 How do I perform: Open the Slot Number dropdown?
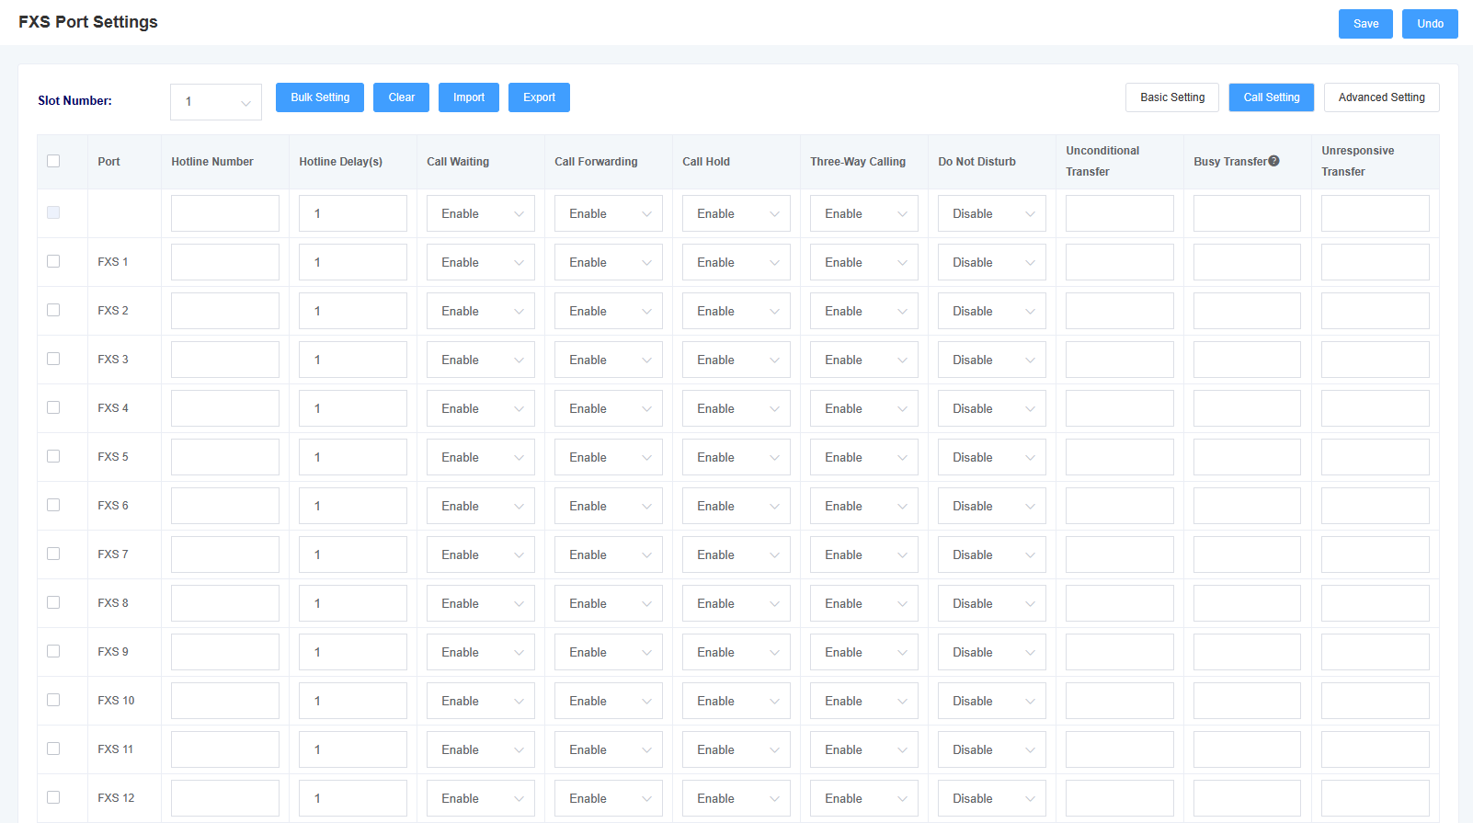point(216,102)
